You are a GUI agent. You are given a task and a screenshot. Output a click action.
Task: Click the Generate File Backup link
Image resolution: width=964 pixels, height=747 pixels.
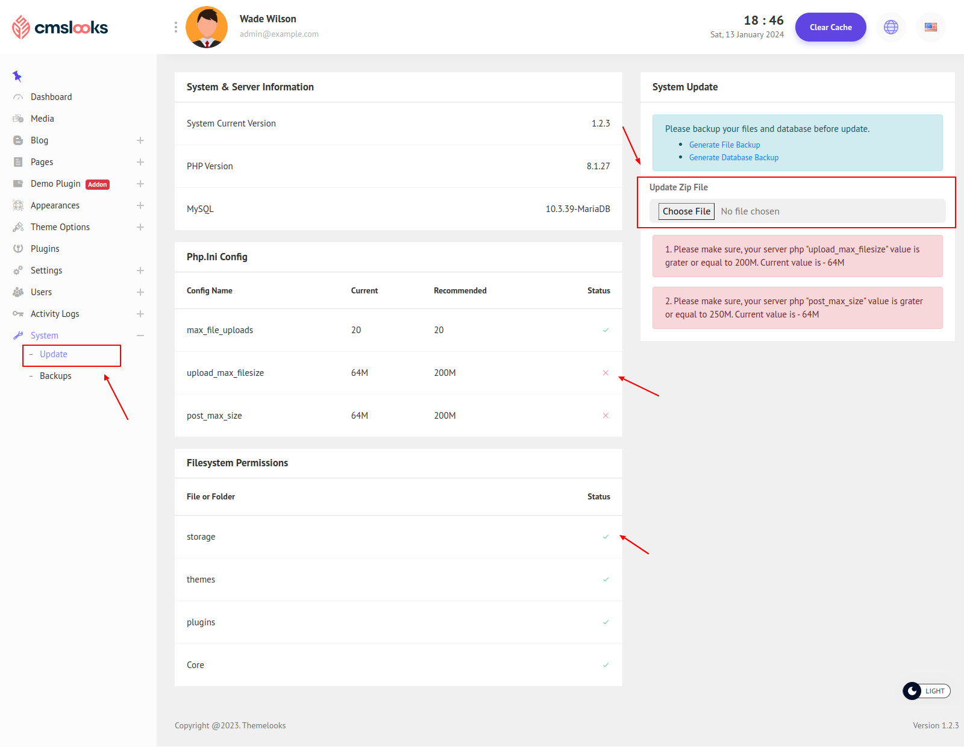[724, 145]
